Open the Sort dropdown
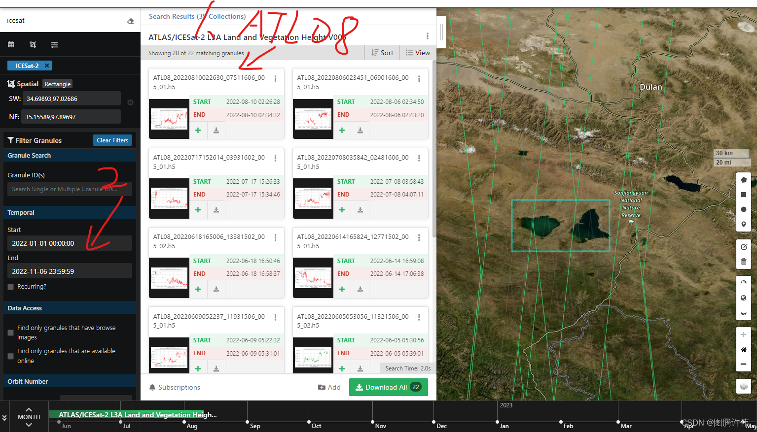Viewport: 757px width, 432px height. [382, 53]
